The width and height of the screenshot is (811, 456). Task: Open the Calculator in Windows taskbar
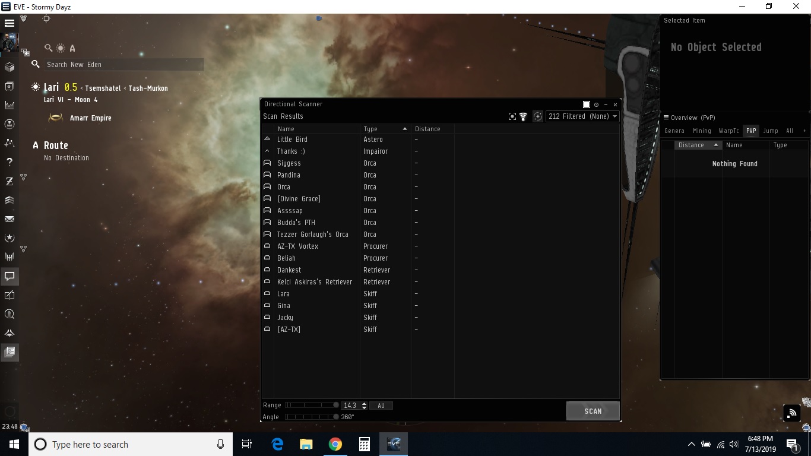(x=365, y=444)
